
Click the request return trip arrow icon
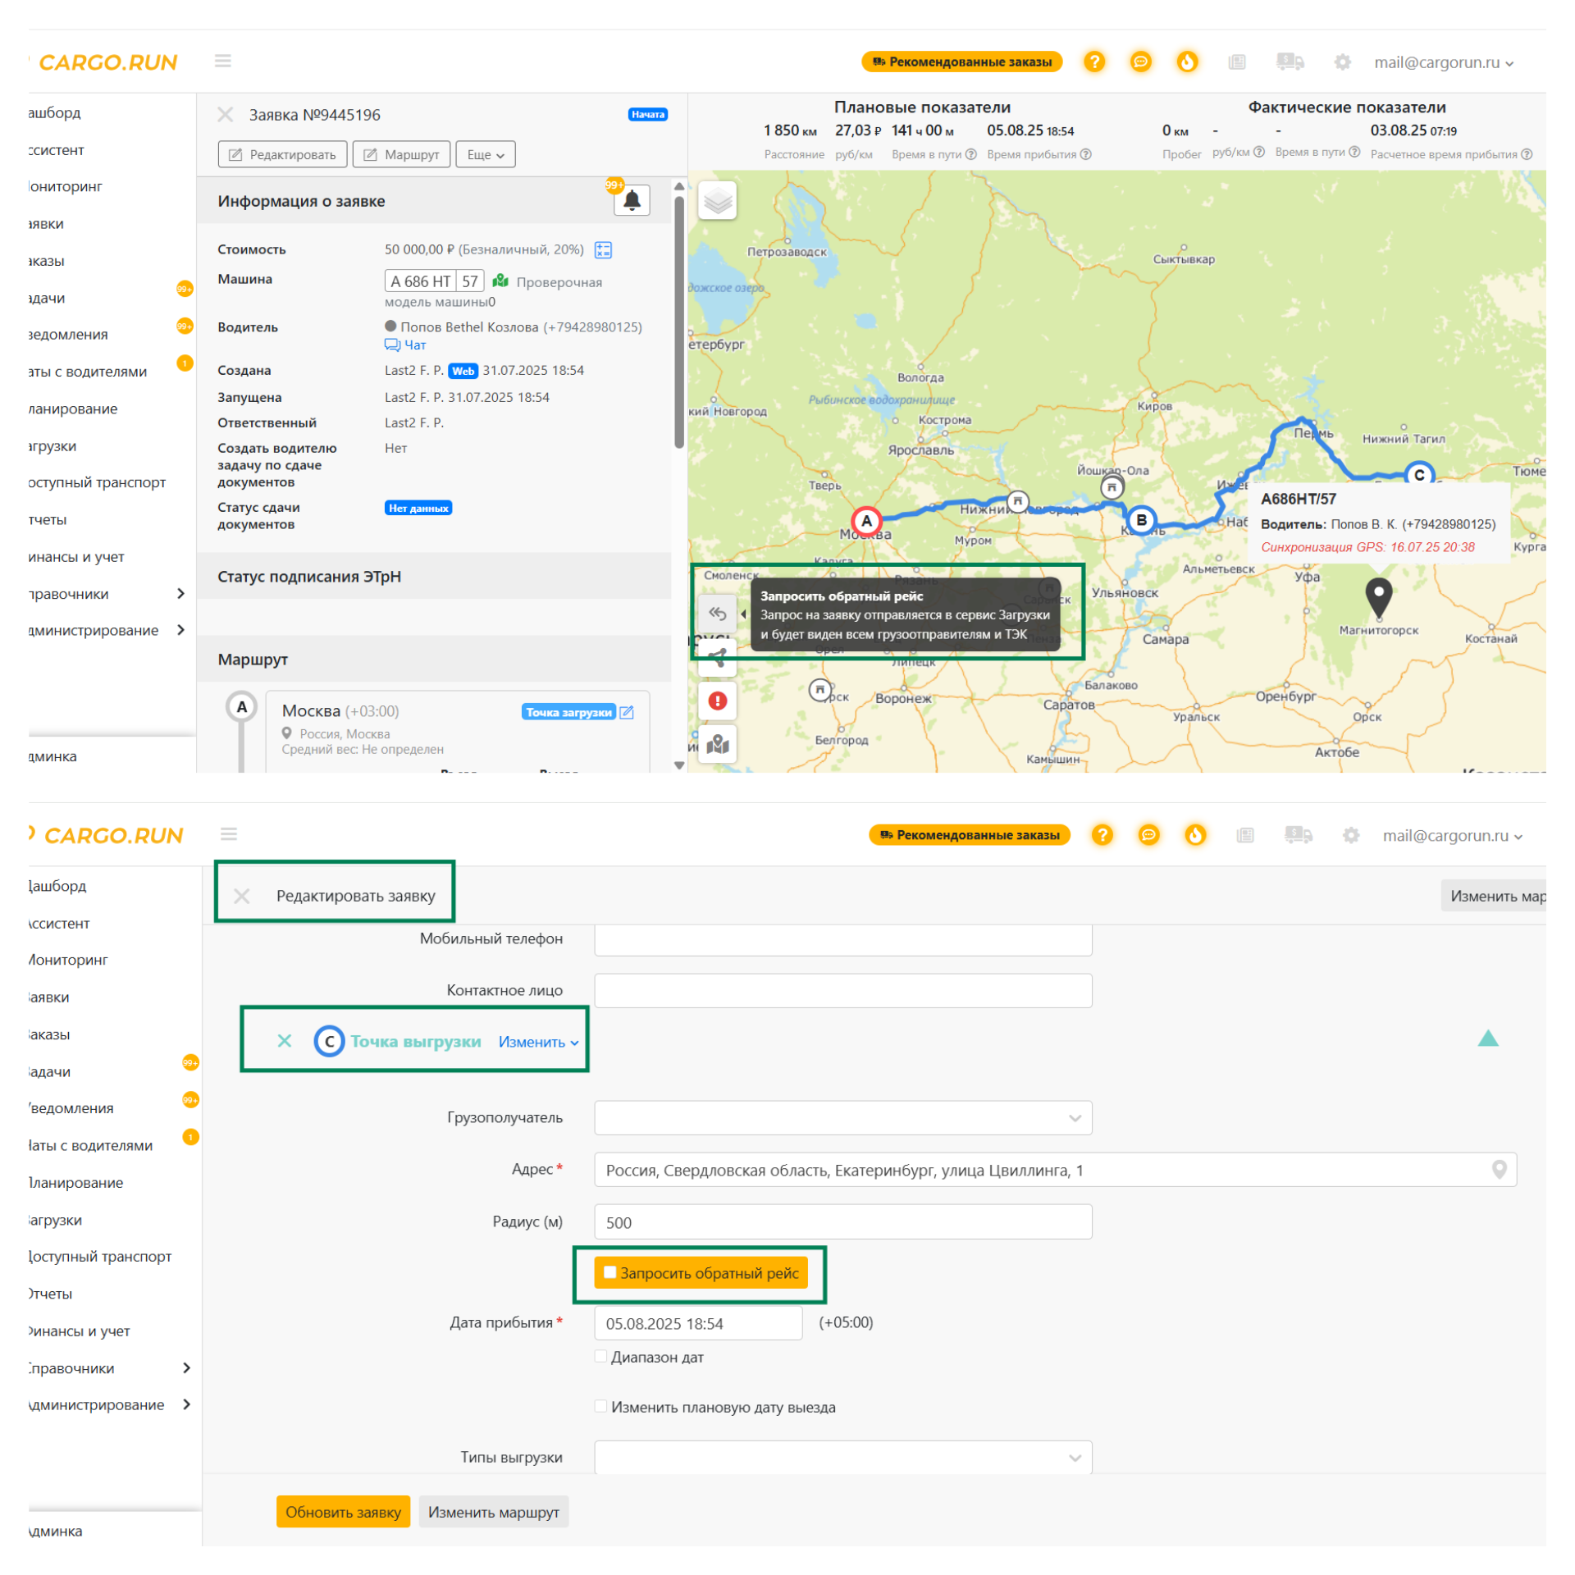717,614
